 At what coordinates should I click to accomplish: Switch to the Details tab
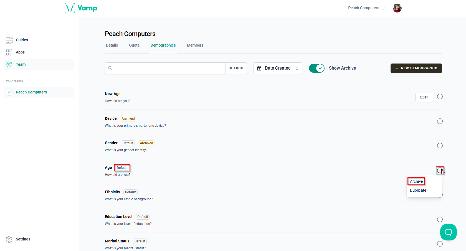point(112,45)
